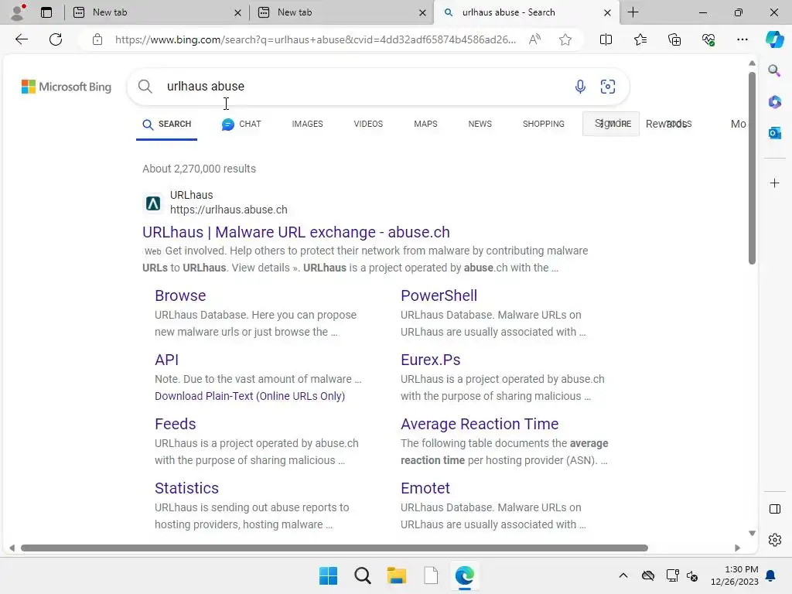Viewport: 792px width, 594px height.
Task: Open the PowerShell sublink
Action: point(439,295)
